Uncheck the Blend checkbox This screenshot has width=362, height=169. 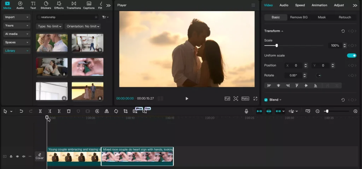(x=266, y=100)
